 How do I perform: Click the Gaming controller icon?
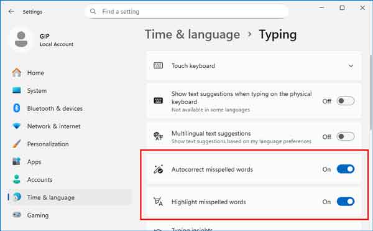pos(17,215)
